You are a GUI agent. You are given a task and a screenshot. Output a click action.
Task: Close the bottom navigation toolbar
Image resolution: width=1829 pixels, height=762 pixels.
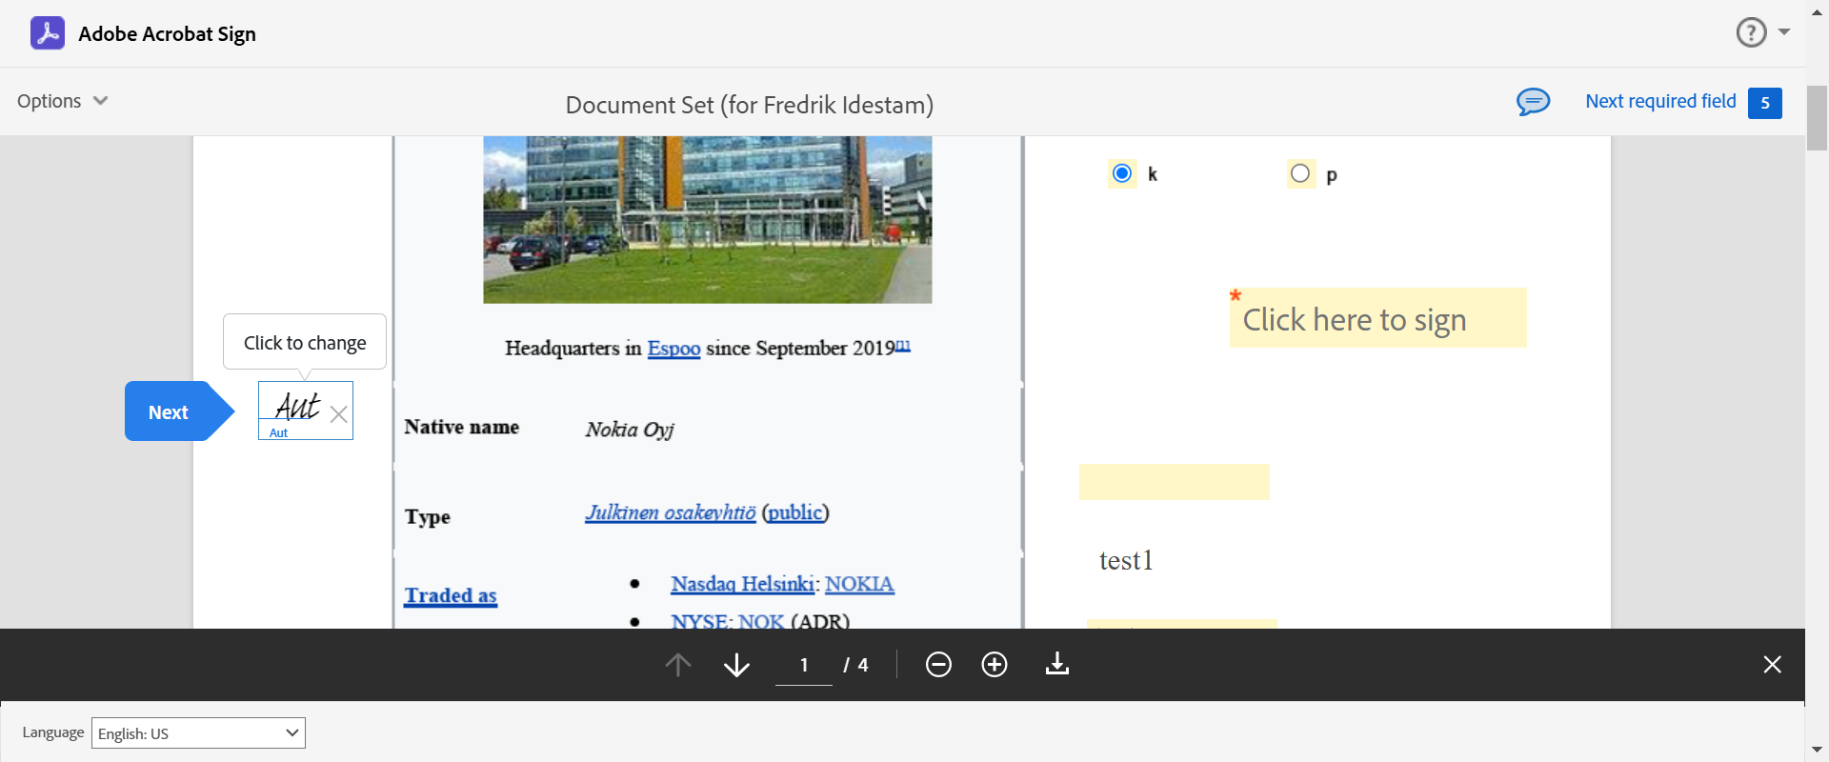[x=1772, y=665]
